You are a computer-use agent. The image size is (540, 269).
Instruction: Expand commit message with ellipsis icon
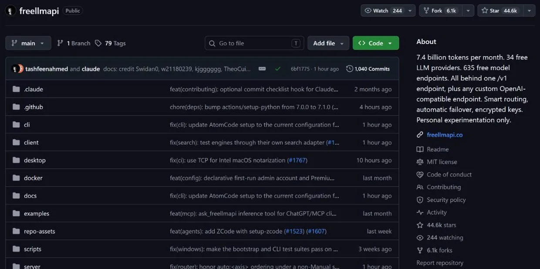[262, 69]
